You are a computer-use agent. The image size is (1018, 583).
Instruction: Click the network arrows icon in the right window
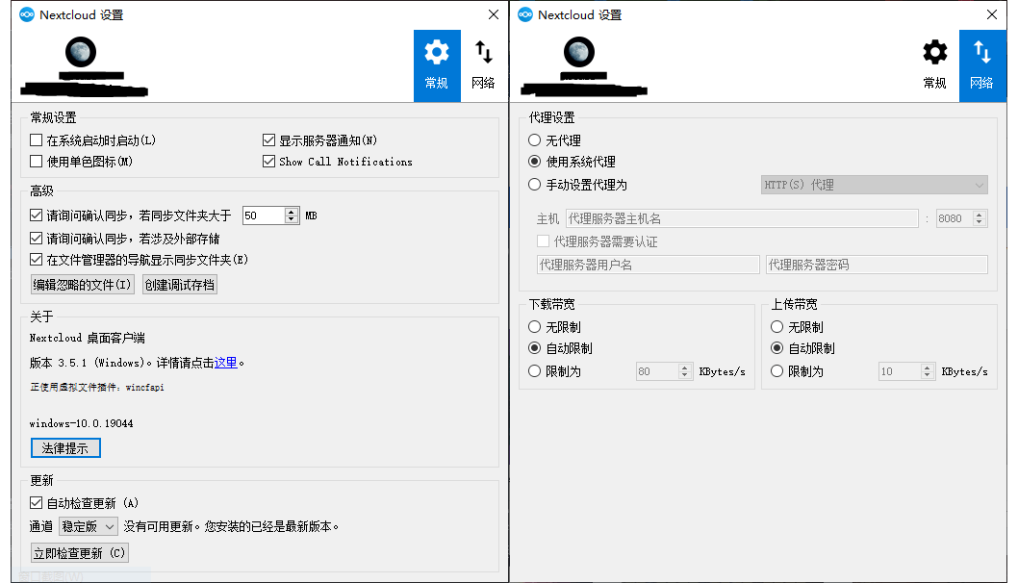point(981,53)
